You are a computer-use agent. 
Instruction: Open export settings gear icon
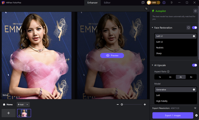click(x=196, y=115)
